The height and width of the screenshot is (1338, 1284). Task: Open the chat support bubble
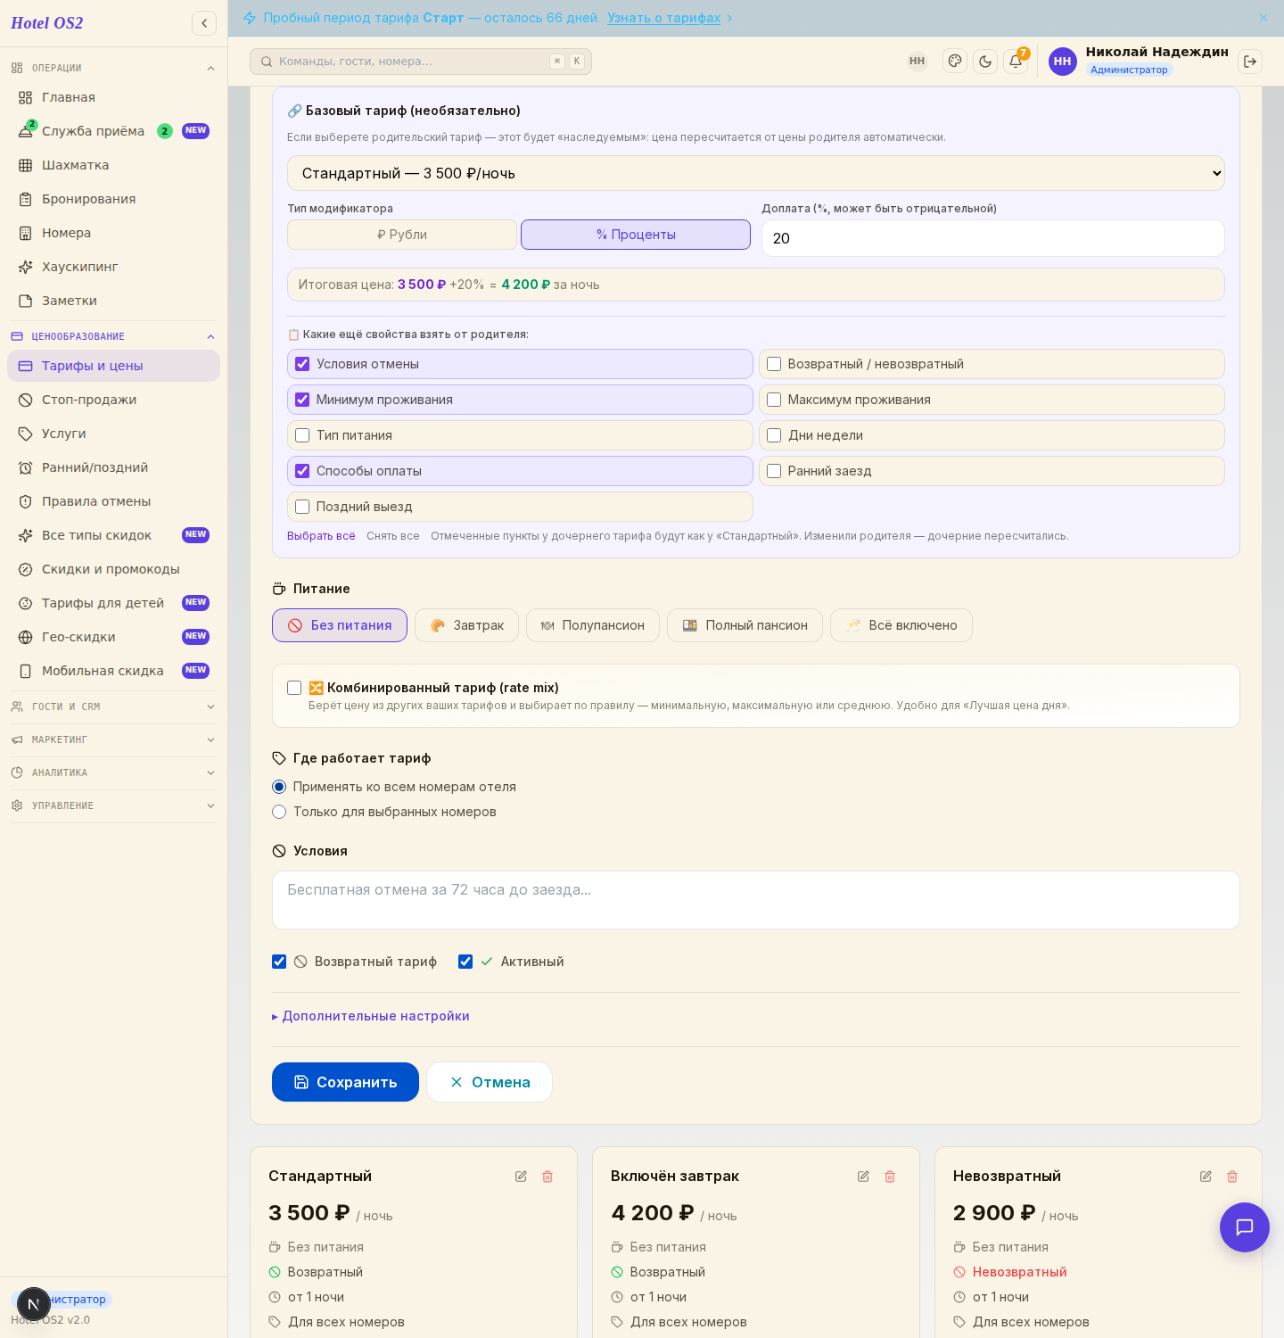coord(1245,1227)
